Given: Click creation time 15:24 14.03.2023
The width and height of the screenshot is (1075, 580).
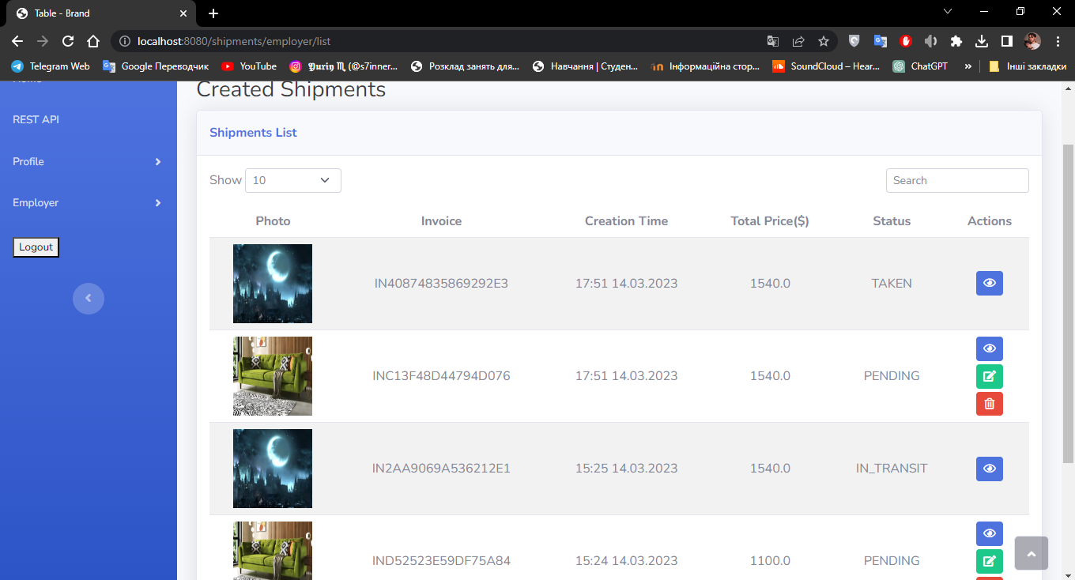Looking at the screenshot, I should (626, 561).
